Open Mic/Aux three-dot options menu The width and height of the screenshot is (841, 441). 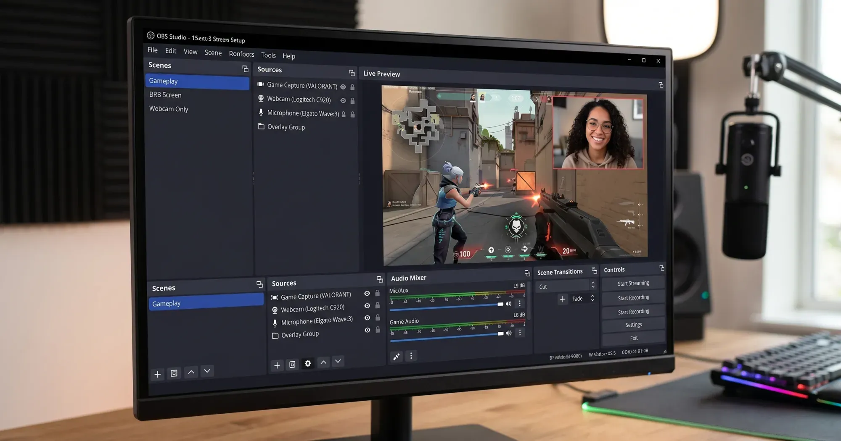click(x=520, y=303)
